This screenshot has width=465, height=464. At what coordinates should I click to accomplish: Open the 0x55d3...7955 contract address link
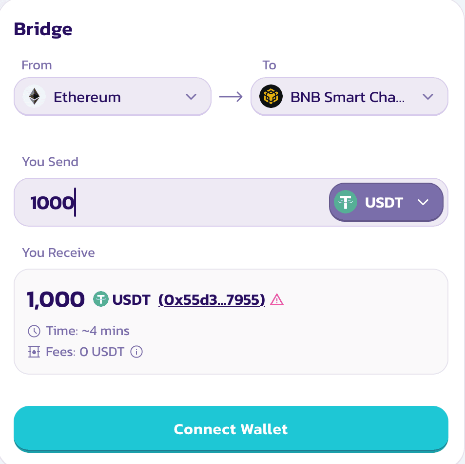point(212,299)
